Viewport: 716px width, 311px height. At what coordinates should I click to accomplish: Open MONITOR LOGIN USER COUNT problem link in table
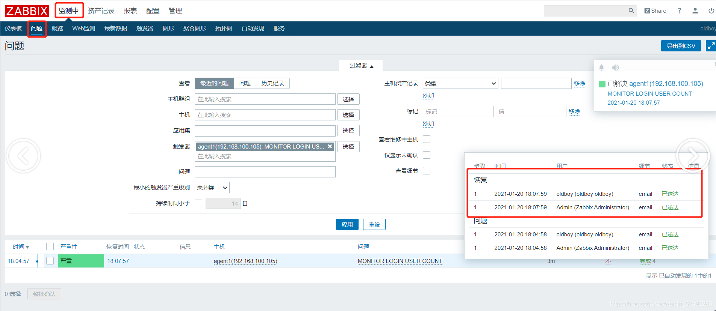tap(400, 261)
